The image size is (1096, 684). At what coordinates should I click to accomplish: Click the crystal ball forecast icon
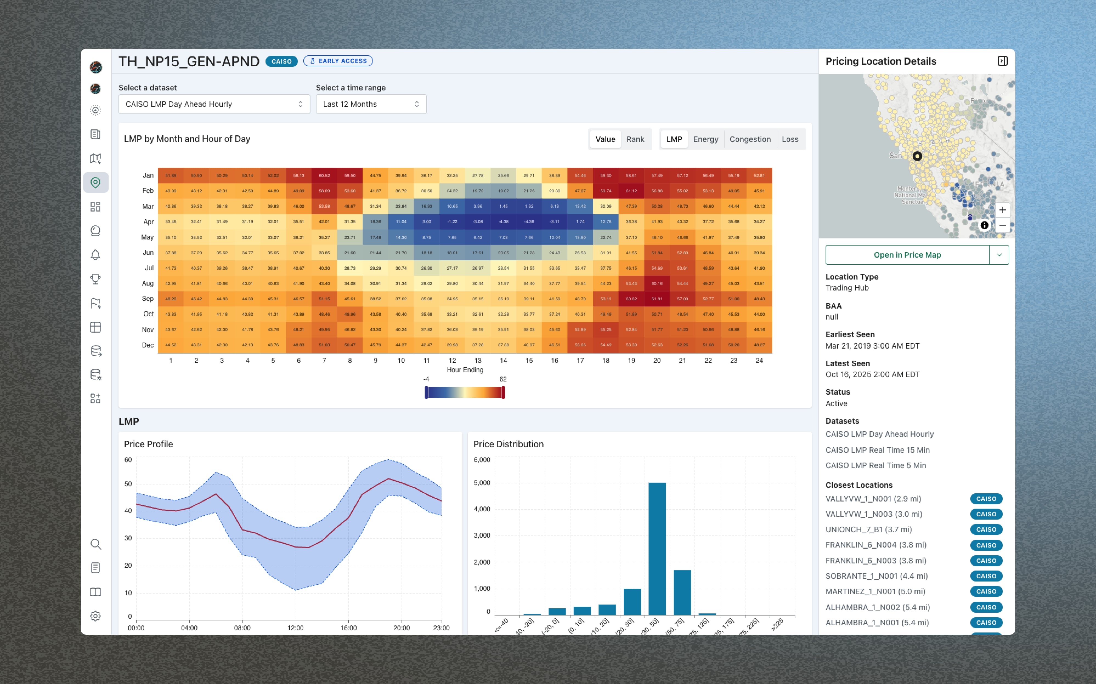(x=95, y=231)
